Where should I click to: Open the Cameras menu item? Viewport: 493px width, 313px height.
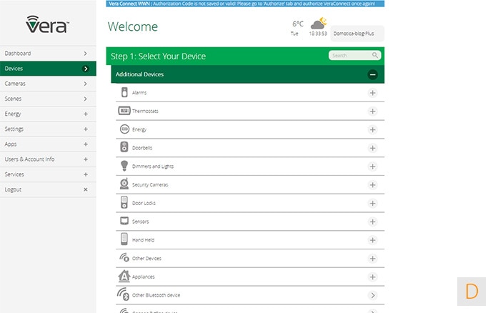tap(48, 84)
